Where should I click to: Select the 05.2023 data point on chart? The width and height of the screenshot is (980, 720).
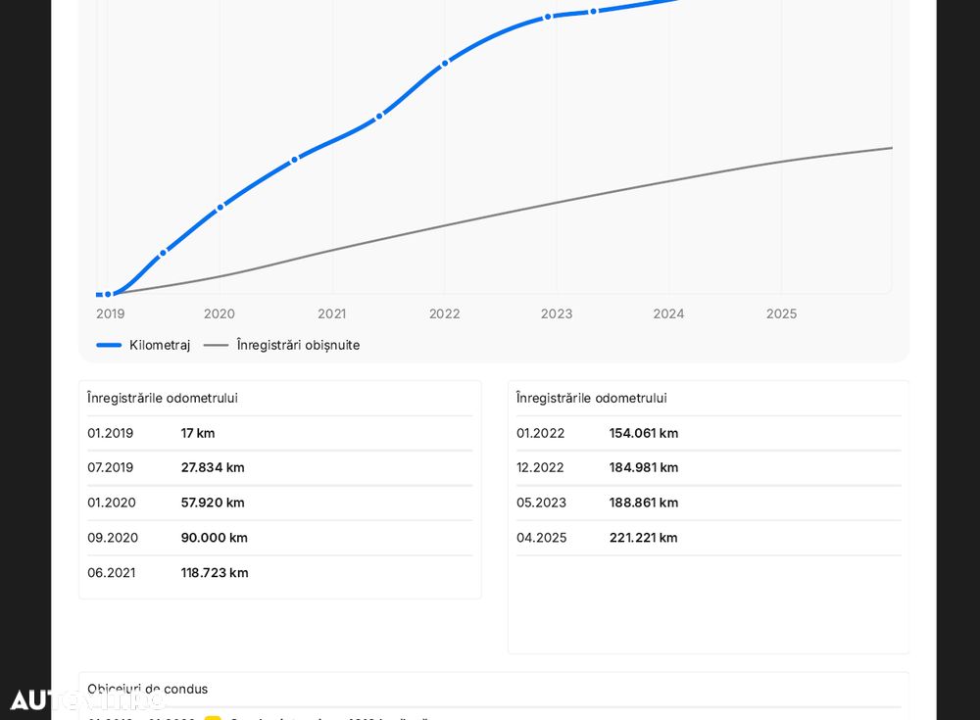pyautogui.click(x=594, y=12)
